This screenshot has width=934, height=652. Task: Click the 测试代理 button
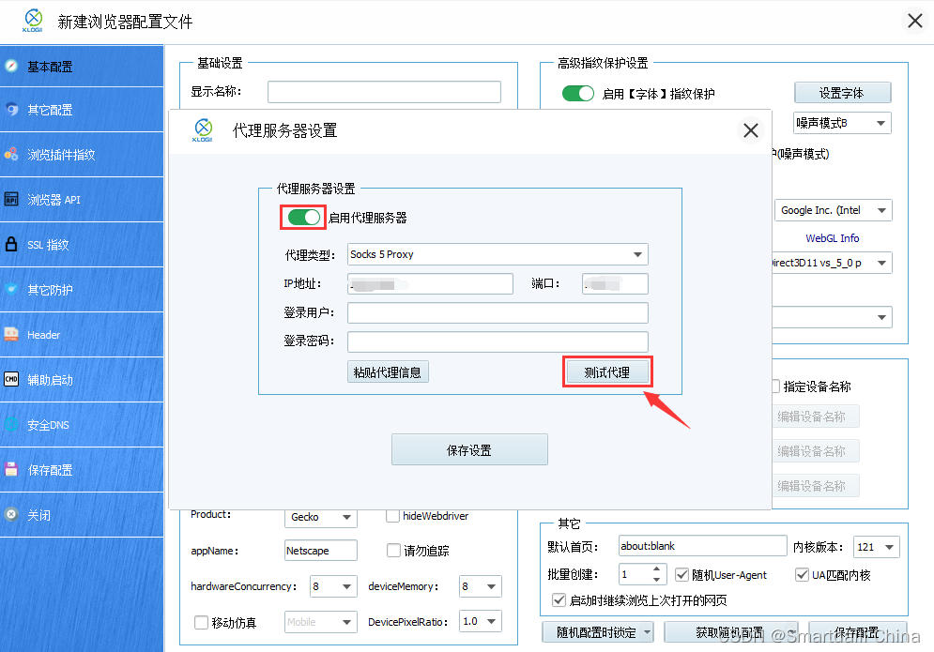click(607, 371)
